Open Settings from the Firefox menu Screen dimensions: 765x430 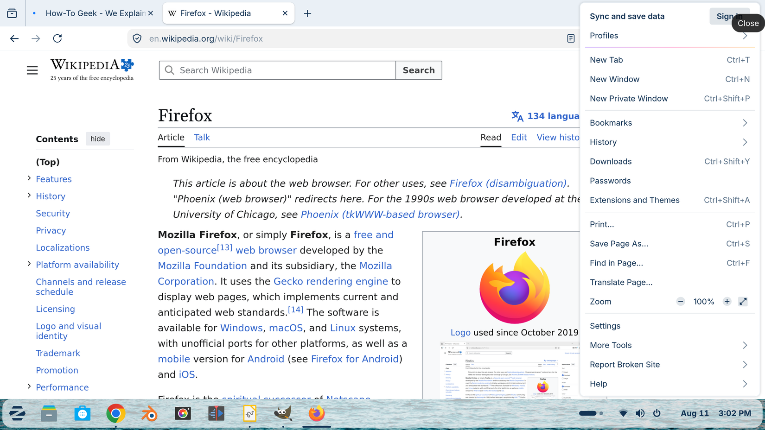pos(669,326)
